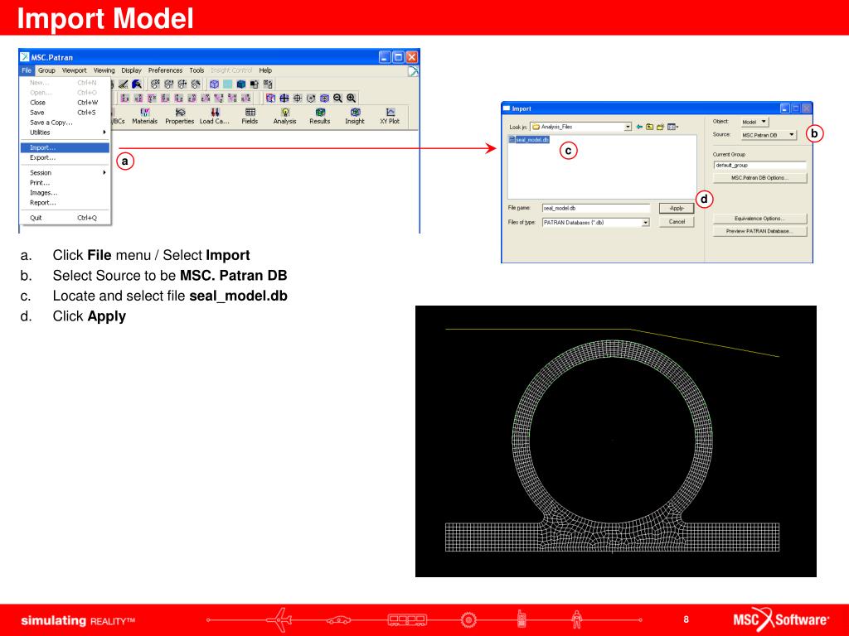Open the Materials application in Patran

[144, 116]
